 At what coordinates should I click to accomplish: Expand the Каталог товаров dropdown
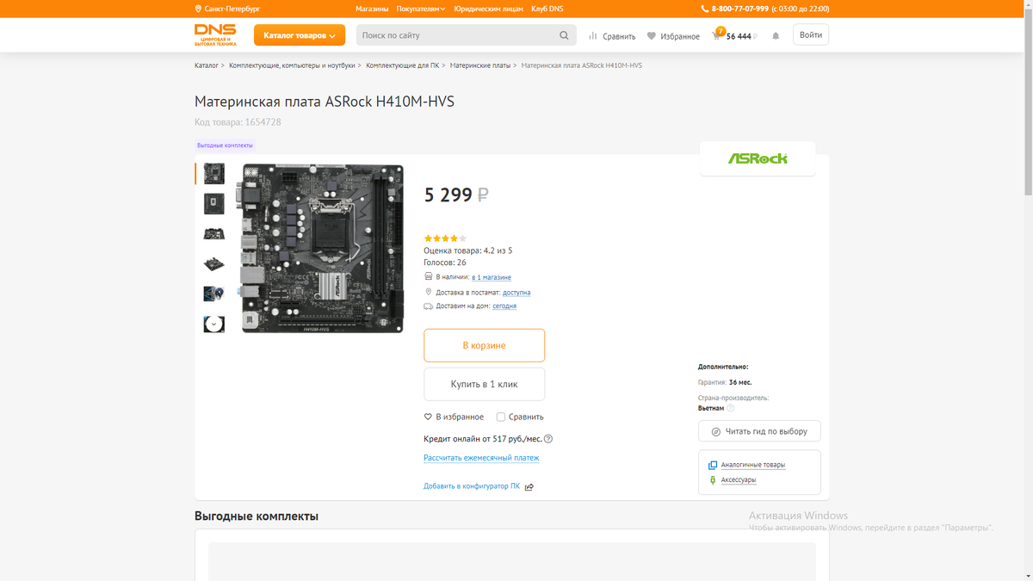[300, 35]
